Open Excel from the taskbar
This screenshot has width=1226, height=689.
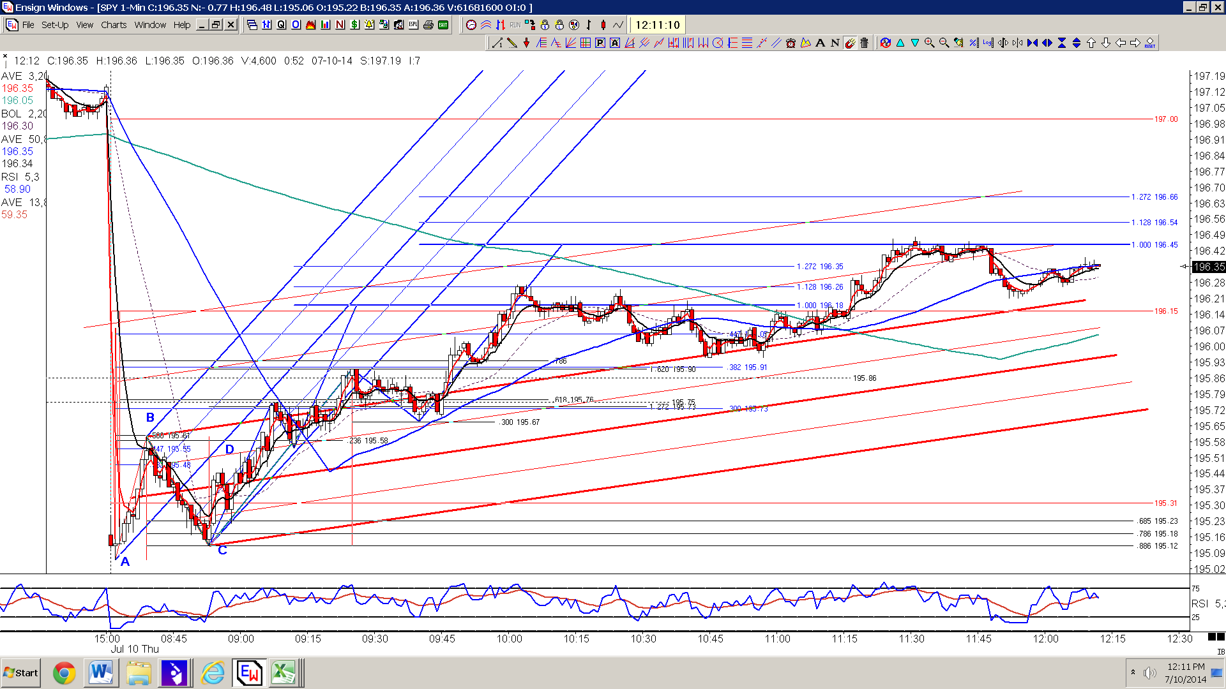point(284,673)
